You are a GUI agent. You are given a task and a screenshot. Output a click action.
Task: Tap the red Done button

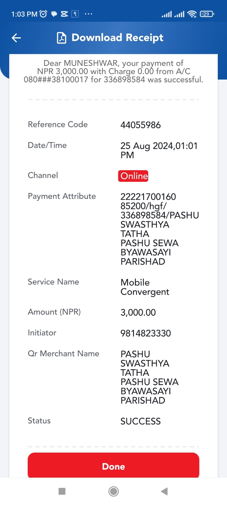point(113,466)
